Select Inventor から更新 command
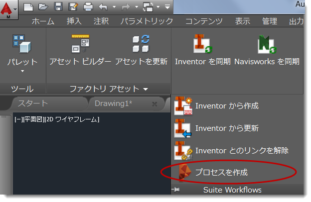This screenshot has height=202, width=311. pyautogui.click(x=217, y=128)
